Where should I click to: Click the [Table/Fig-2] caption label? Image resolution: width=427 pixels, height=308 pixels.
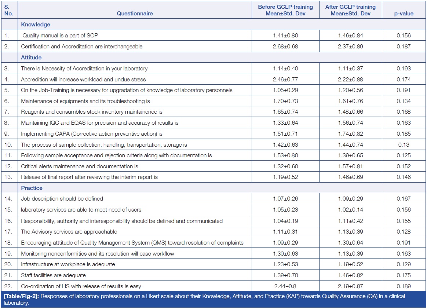pos(19,296)
